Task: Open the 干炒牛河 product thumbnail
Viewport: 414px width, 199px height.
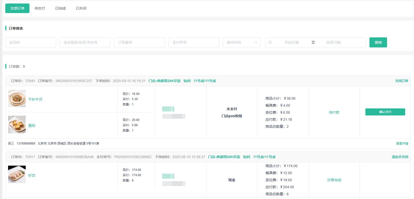Action: 17,98
